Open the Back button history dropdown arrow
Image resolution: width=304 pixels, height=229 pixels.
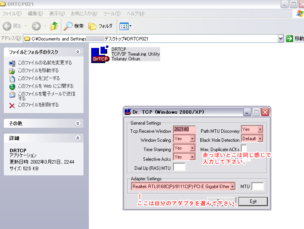coord(26,26)
